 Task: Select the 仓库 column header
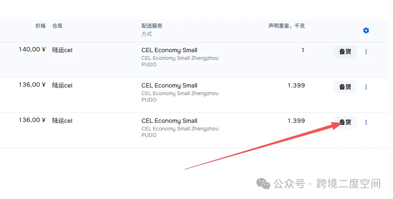pyautogui.click(x=57, y=26)
